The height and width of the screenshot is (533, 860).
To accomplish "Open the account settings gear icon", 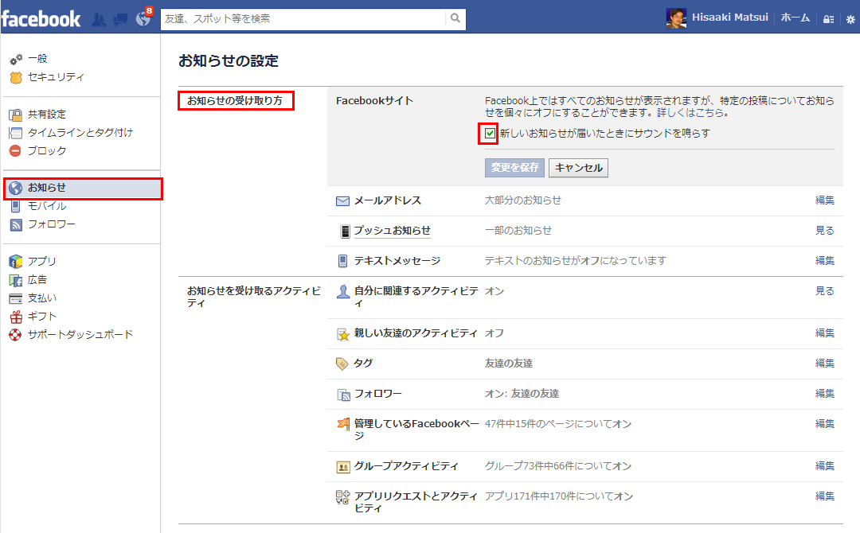I will pyautogui.click(x=850, y=20).
